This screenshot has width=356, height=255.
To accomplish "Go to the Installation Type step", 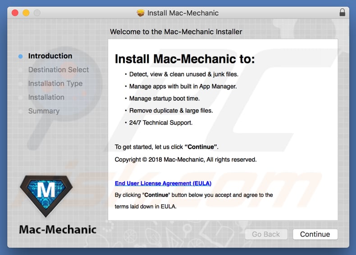I will pyautogui.click(x=55, y=84).
